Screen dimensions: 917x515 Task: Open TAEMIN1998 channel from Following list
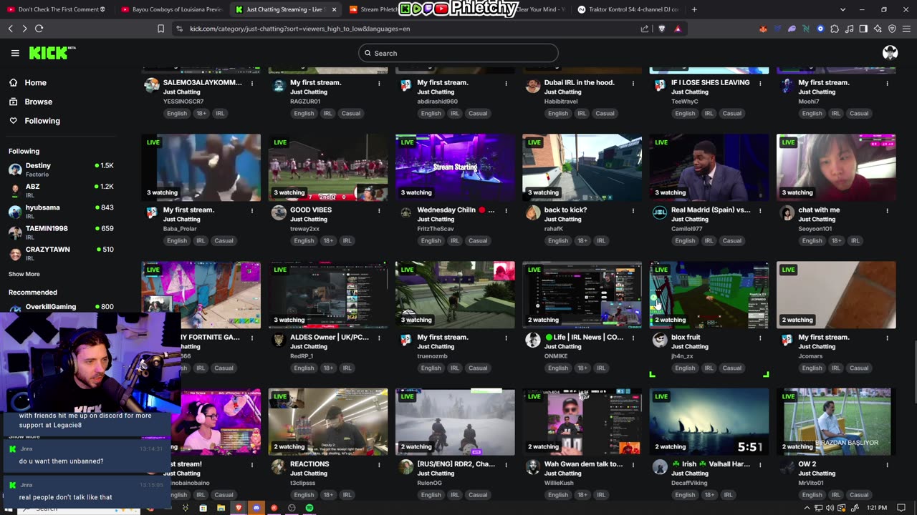[61, 232]
